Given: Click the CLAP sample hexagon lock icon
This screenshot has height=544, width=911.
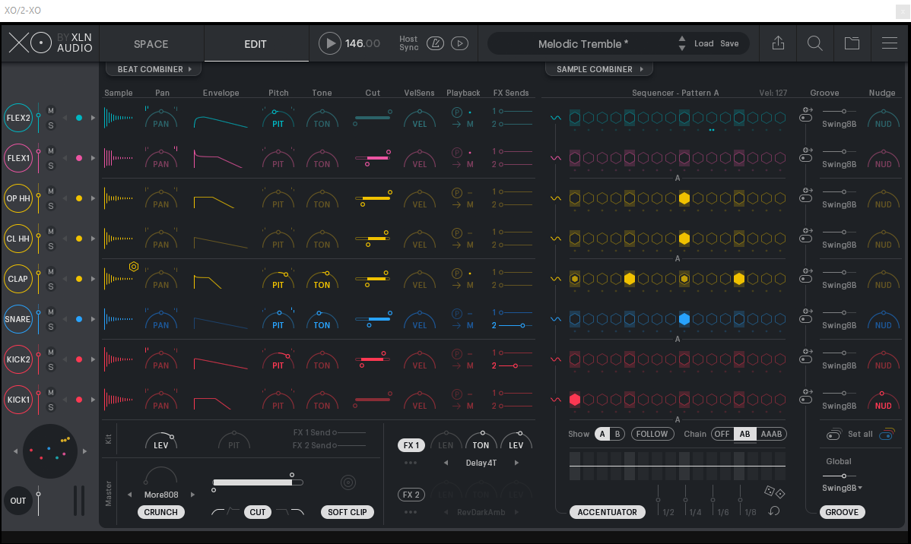Looking at the screenshot, I should 134,267.
